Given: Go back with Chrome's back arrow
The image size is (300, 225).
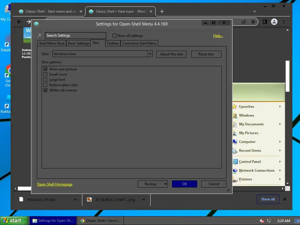Looking at the screenshot, I should click(x=19, y=22).
